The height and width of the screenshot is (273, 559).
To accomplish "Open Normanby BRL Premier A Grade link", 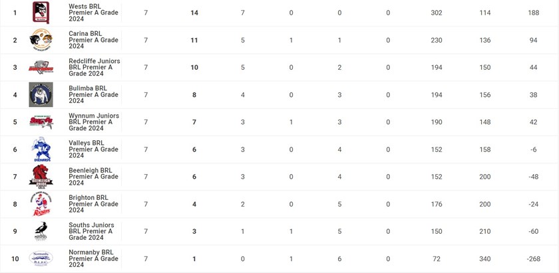I will (x=93, y=258).
